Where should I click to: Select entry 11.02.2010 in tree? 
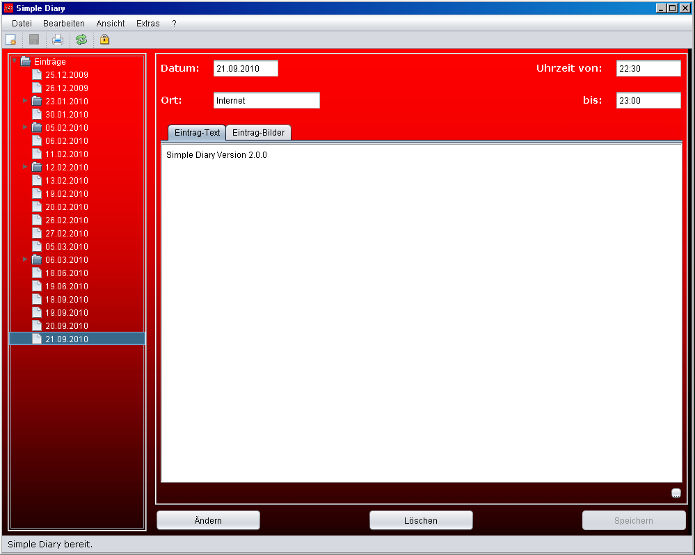(x=67, y=154)
